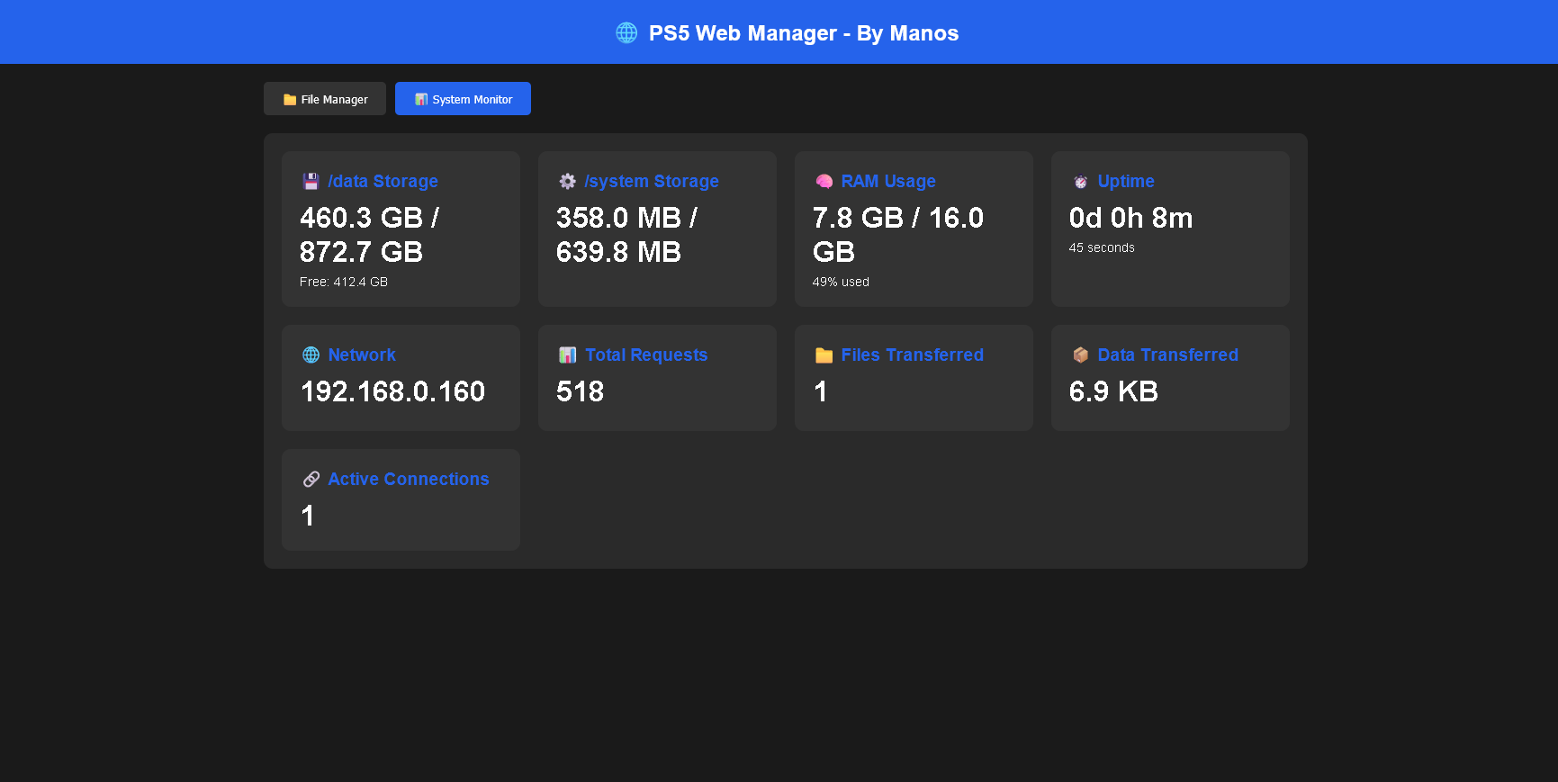
Task: Click the chart icon on the System Monitor tab
Action: 421,100
